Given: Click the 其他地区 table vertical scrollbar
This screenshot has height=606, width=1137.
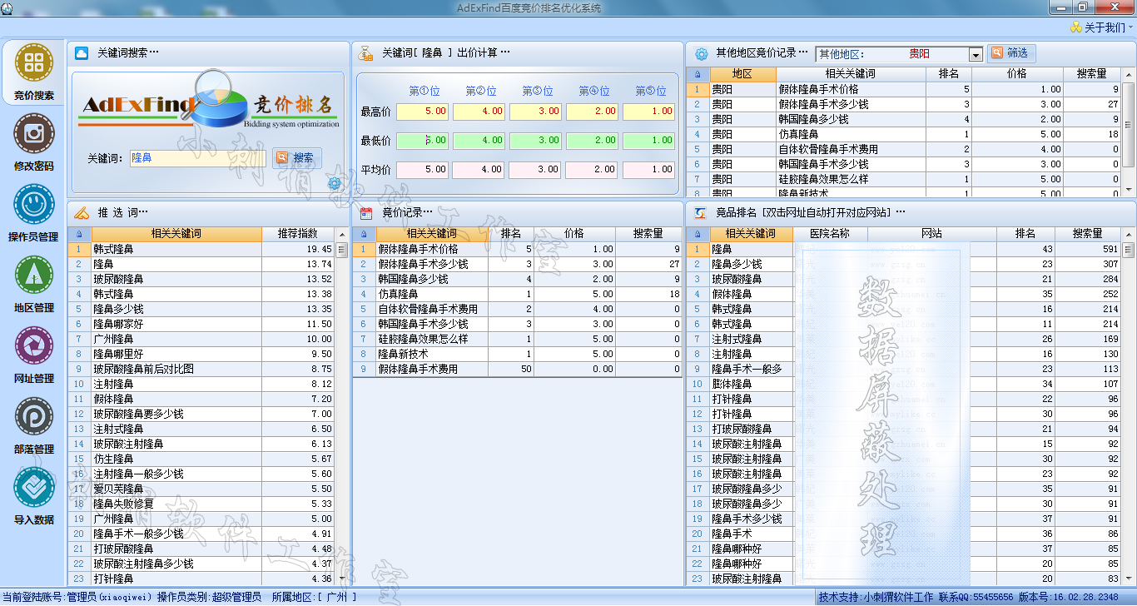Looking at the screenshot, I should point(1129,132).
